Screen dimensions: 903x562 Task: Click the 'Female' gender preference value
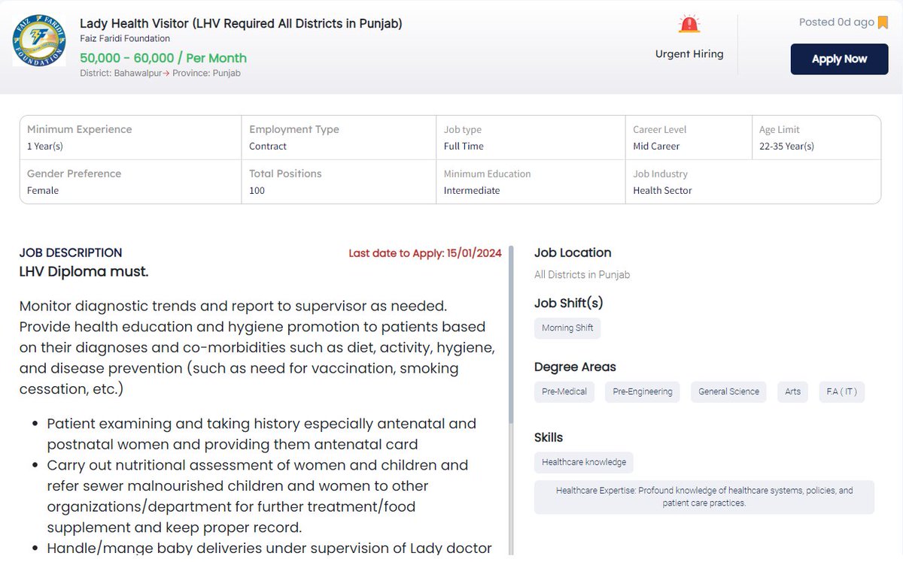(43, 191)
